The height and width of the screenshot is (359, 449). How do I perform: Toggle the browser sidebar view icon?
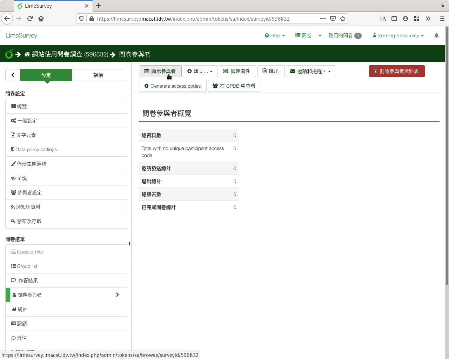tap(394, 19)
